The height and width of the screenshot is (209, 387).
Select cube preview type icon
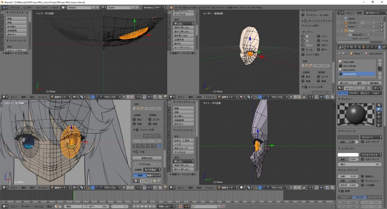click(x=379, y=113)
